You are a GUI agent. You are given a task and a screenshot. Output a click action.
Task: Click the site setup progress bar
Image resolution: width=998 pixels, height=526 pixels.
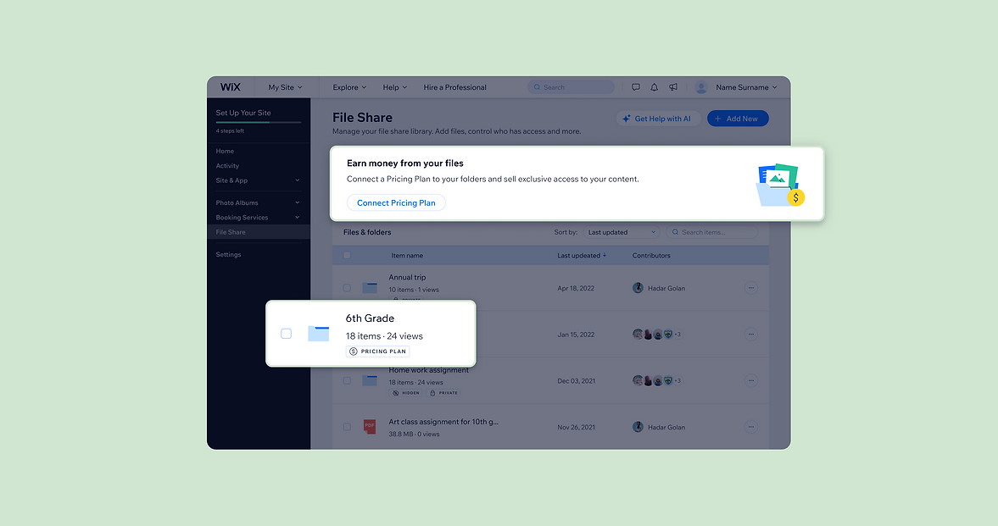pos(259,122)
